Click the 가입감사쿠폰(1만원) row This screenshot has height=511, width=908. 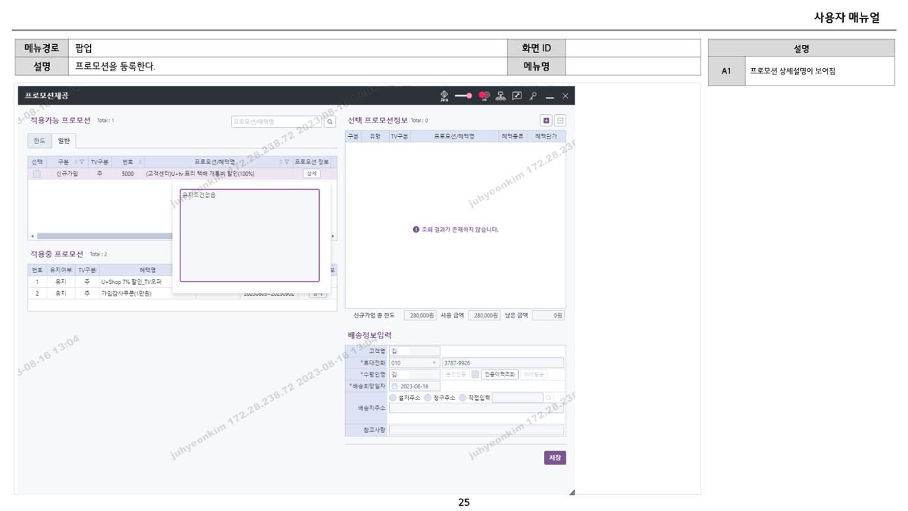(x=99, y=293)
